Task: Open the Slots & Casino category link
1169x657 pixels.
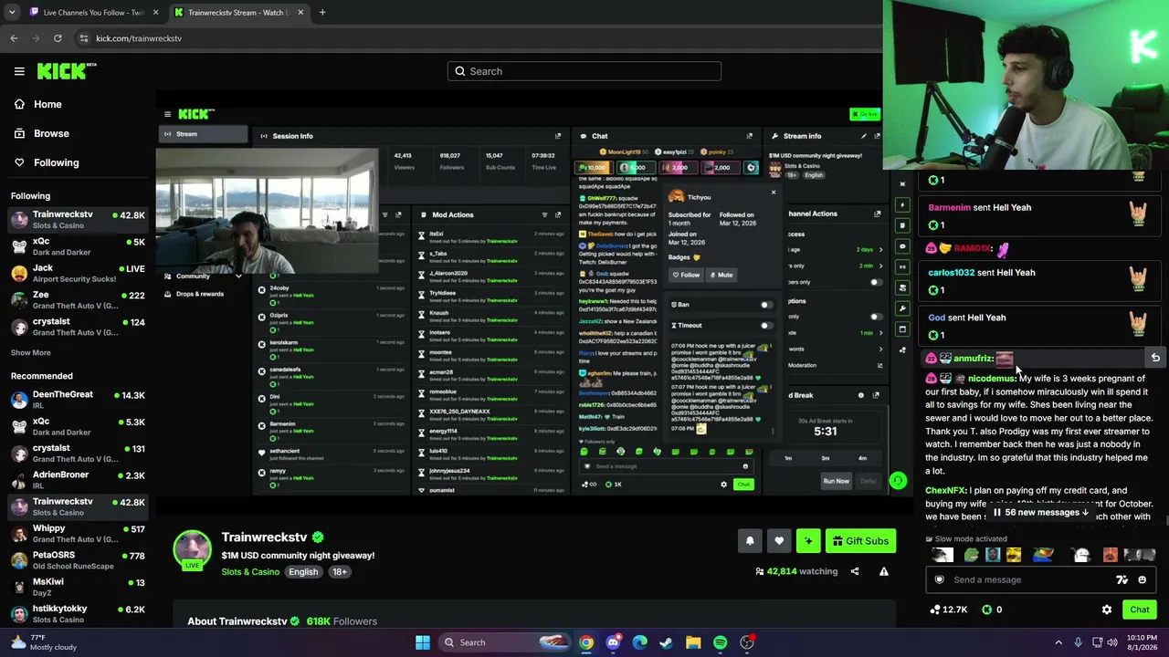Action: tap(250, 572)
